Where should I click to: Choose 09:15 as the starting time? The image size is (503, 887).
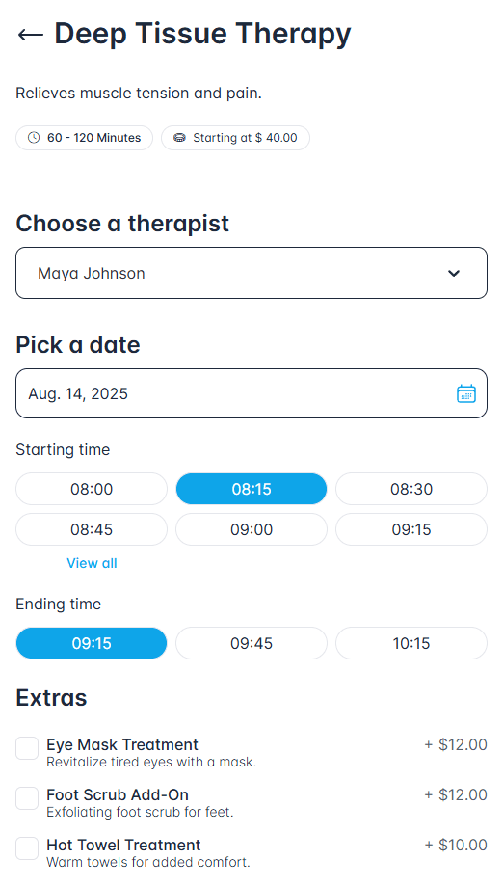pyautogui.click(x=411, y=529)
